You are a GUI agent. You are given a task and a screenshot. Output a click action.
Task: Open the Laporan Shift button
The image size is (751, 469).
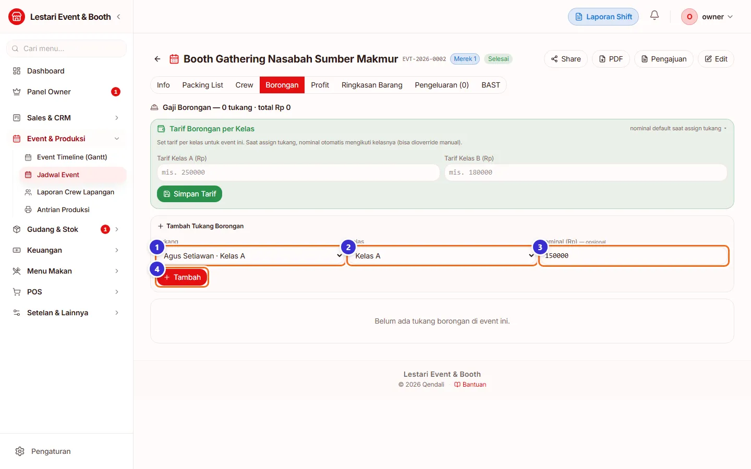click(603, 17)
